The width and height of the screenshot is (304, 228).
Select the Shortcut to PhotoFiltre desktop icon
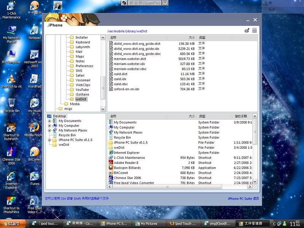point(11,204)
